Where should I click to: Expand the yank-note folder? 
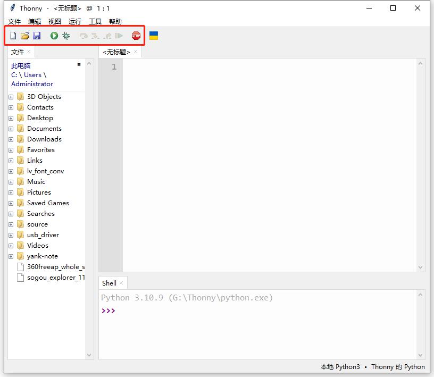click(11, 256)
